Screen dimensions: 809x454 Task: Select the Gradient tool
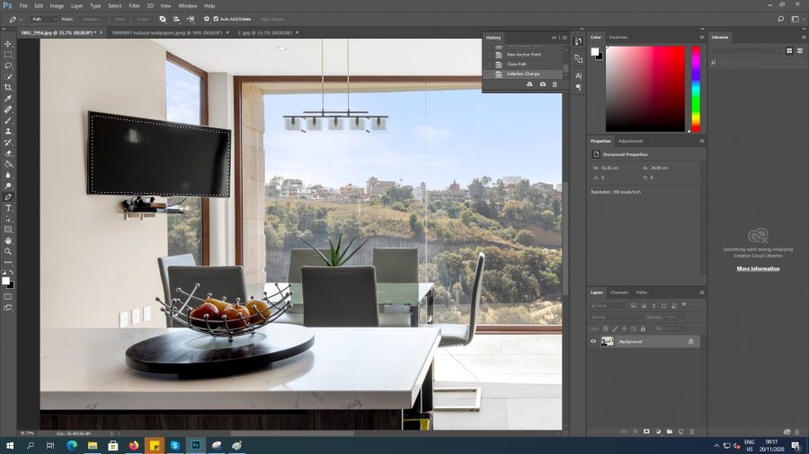tap(8, 164)
